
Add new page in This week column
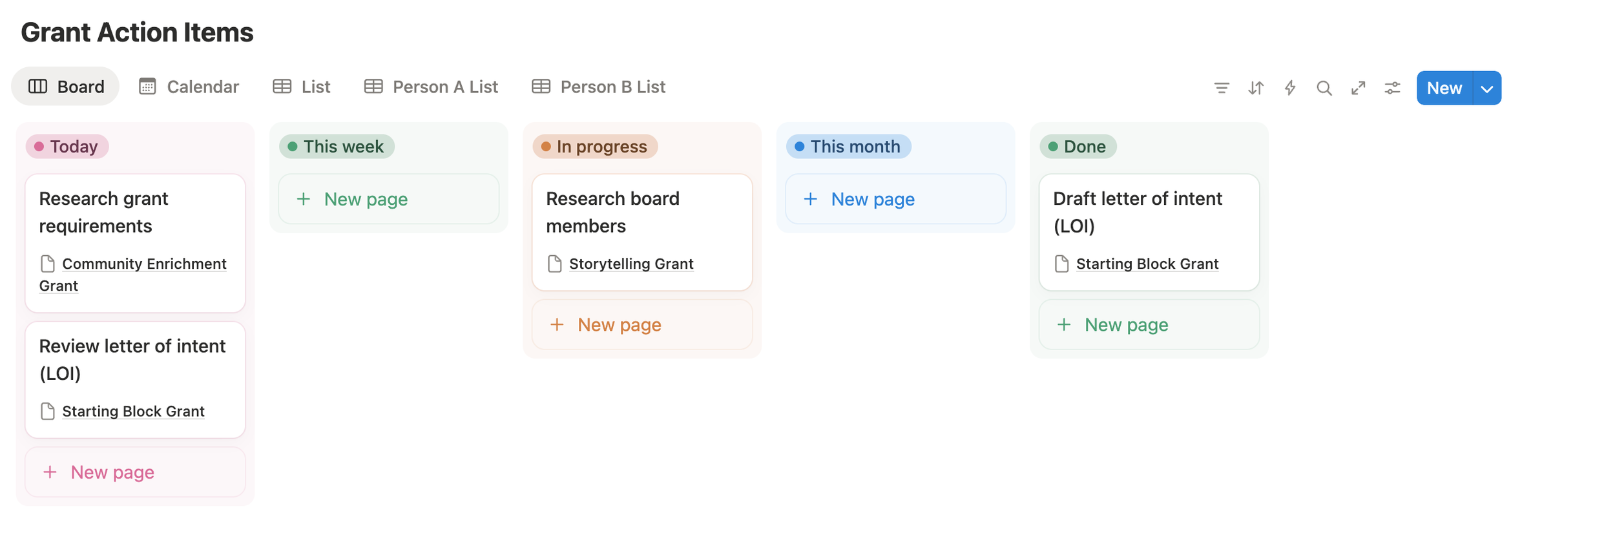[x=388, y=199]
